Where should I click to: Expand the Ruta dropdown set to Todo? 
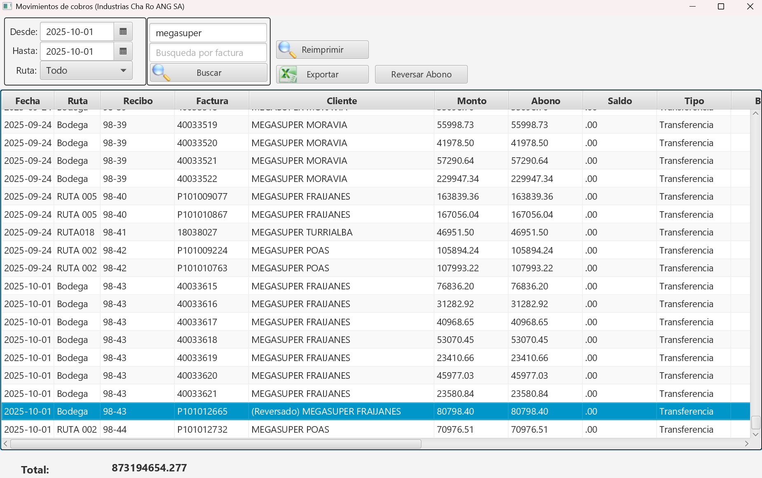coord(86,70)
